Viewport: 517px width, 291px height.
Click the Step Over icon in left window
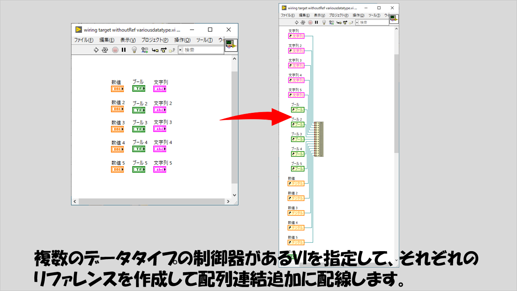coord(164,50)
